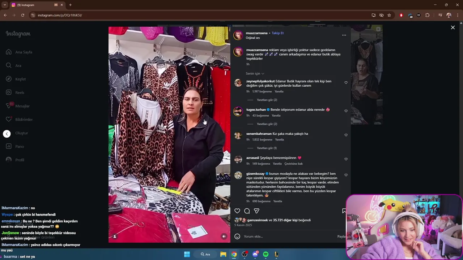This screenshot has width=463, height=260.
Task: Open Pano dashboard item
Action: tap(15, 146)
